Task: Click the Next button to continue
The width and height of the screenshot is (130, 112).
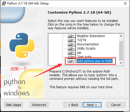Action: 92,105
